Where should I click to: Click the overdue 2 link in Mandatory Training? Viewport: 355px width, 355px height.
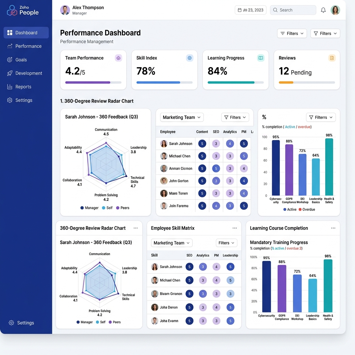click(x=294, y=248)
